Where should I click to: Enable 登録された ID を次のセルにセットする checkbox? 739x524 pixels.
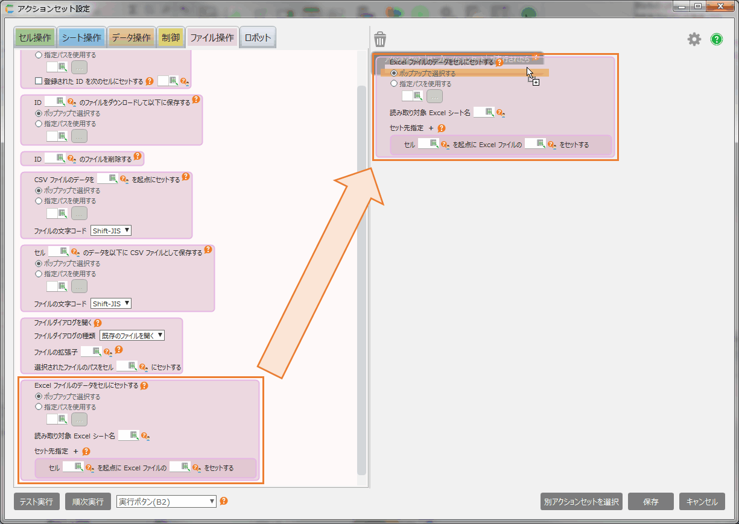[x=38, y=81]
